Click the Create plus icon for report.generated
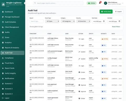 point(79,98)
